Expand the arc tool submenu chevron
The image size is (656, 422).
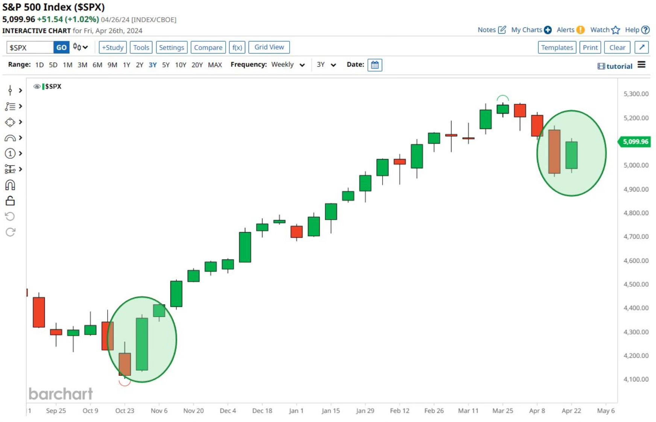pos(20,138)
